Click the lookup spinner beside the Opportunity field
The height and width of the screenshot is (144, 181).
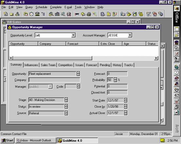point(78,74)
